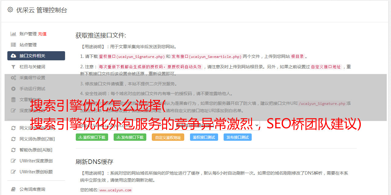Click the 获取推送接口文件: heading
The height and width of the screenshot is (195, 391).
(101, 35)
